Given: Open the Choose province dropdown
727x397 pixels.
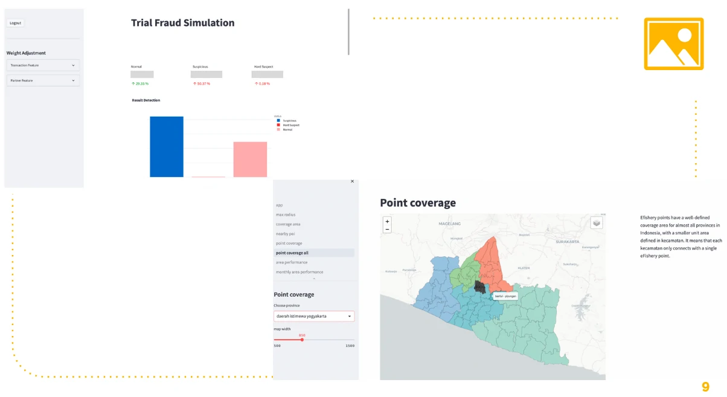Looking at the screenshot, I should [314, 316].
